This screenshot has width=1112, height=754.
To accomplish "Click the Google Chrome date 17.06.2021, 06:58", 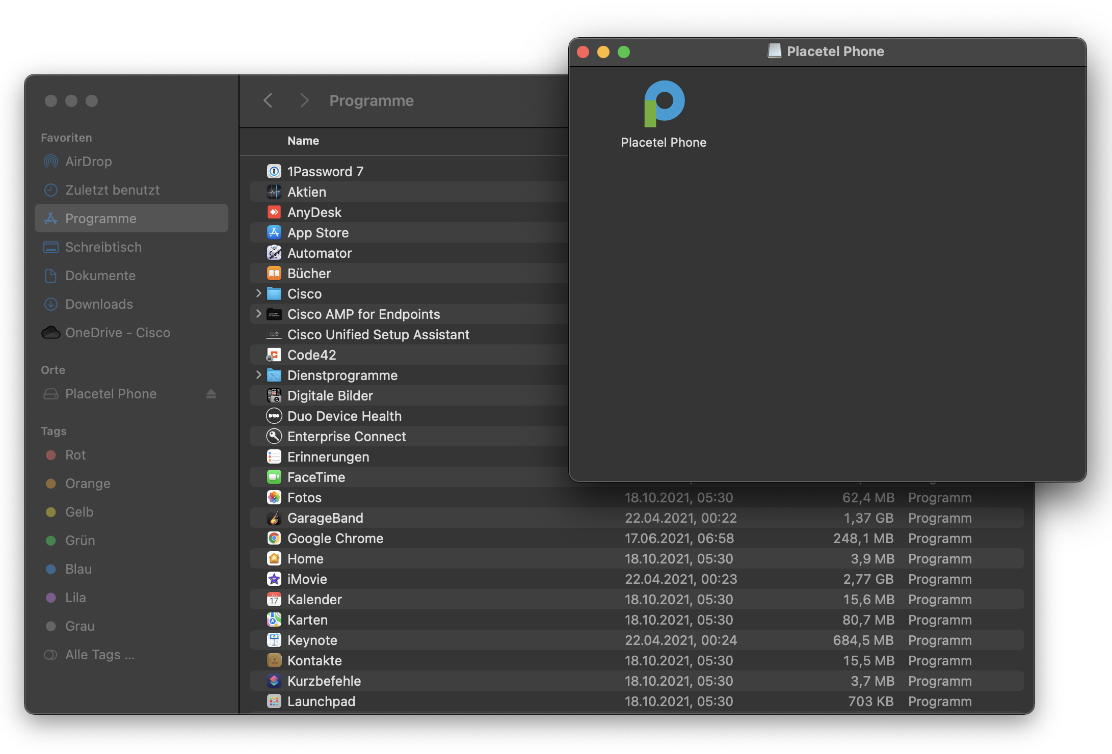I will point(679,538).
